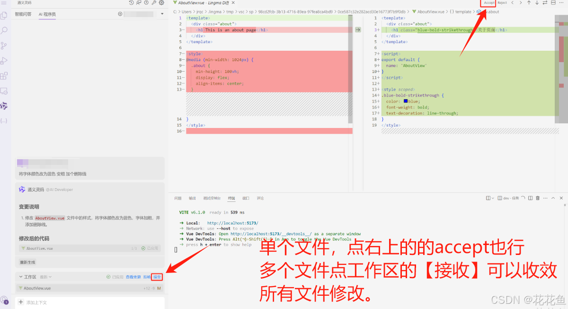Click the feedback chat icon in Lingma header
Screen dimensions: 568x309
(x=139, y=3)
